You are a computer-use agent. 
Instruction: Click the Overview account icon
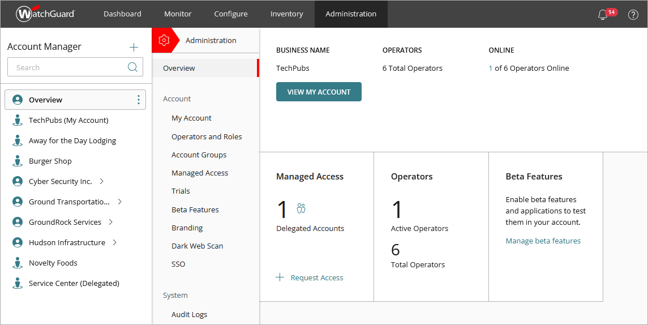tap(18, 100)
